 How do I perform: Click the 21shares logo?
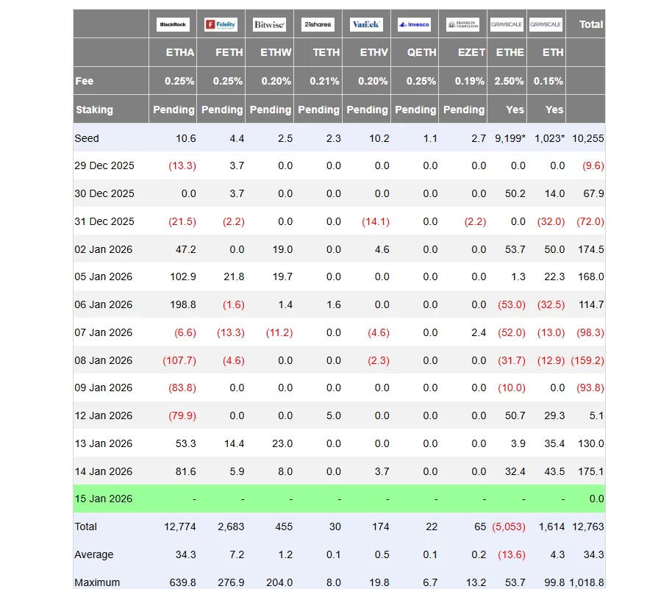tap(318, 25)
